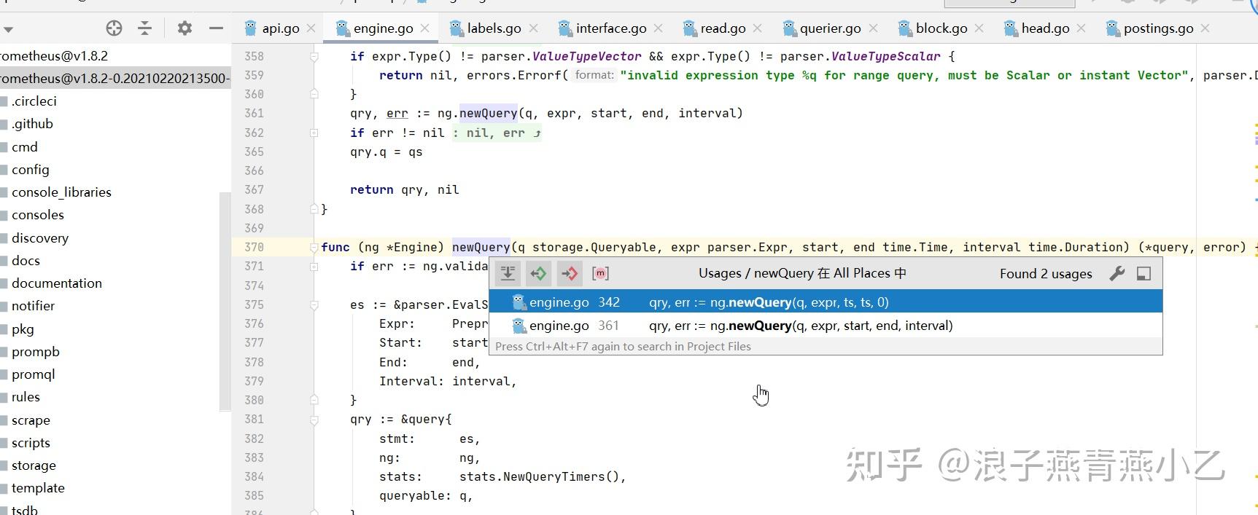Collapse the query struct at line 381

pyautogui.click(x=314, y=420)
